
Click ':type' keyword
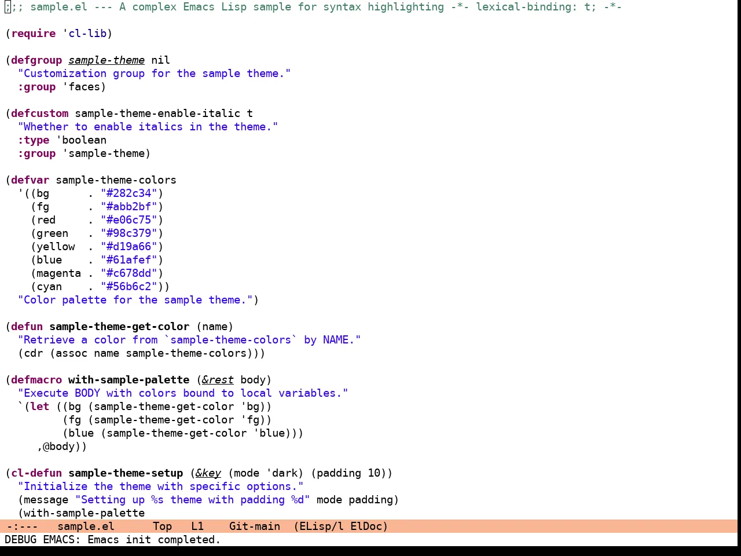[x=34, y=140]
